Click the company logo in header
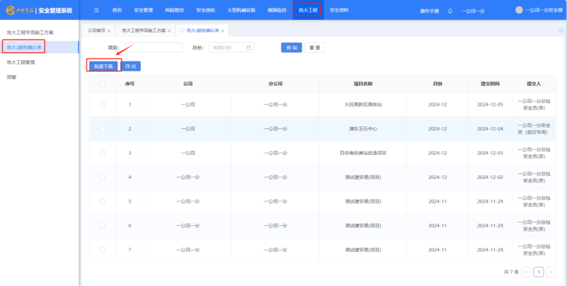This screenshot has width=567, height=286. click(10, 10)
